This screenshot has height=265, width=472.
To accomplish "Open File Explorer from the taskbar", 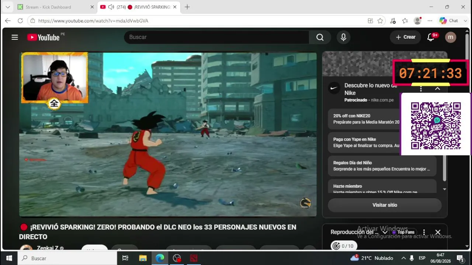I will [142, 258].
